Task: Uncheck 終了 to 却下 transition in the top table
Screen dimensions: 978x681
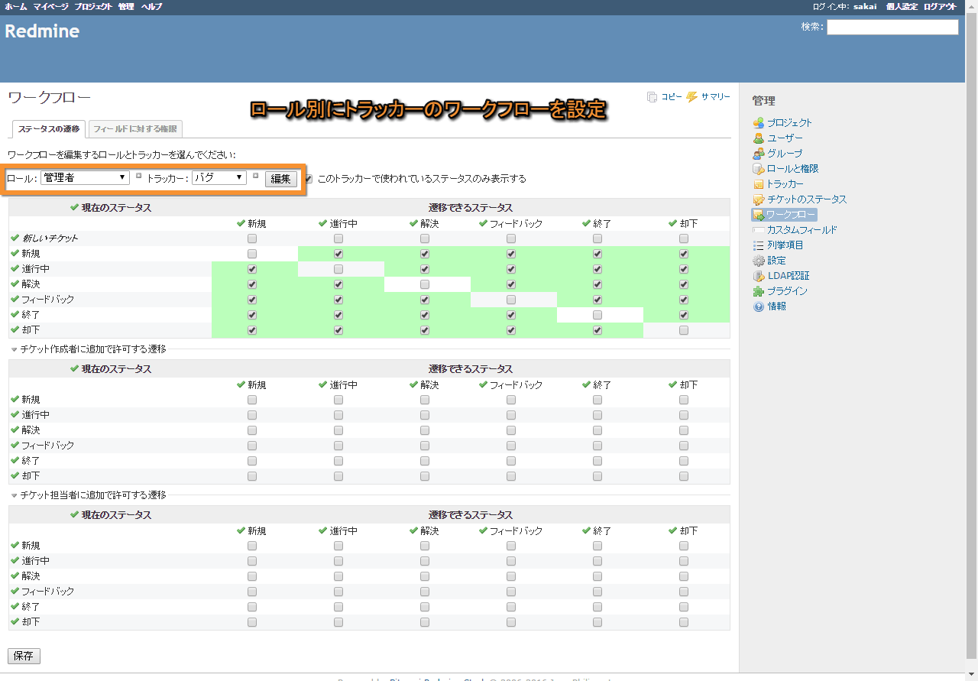Action: (684, 315)
